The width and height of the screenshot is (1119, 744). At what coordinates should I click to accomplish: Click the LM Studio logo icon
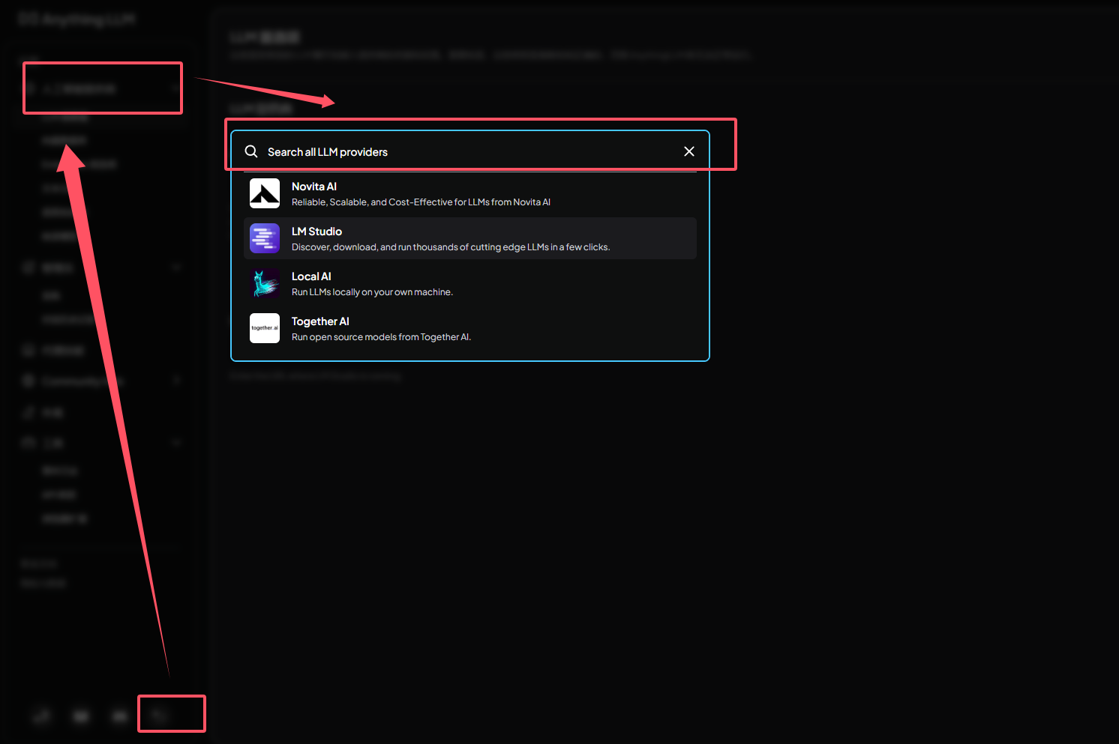coord(265,238)
